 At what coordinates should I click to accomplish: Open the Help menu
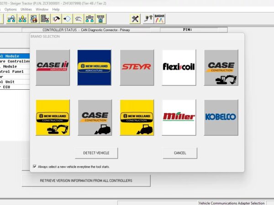(x=56, y=10)
